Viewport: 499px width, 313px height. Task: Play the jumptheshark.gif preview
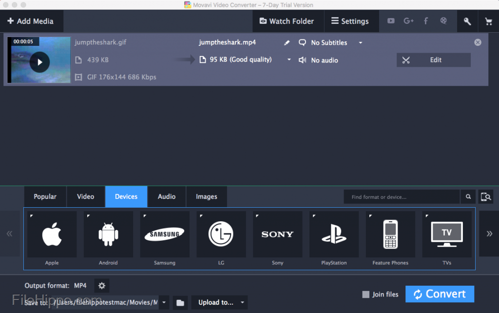tap(39, 62)
